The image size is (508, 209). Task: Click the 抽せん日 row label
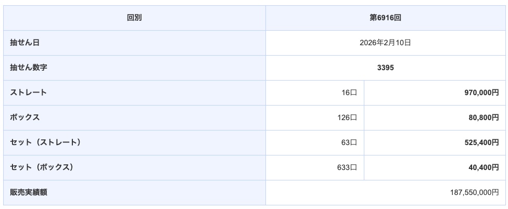tap(25, 43)
